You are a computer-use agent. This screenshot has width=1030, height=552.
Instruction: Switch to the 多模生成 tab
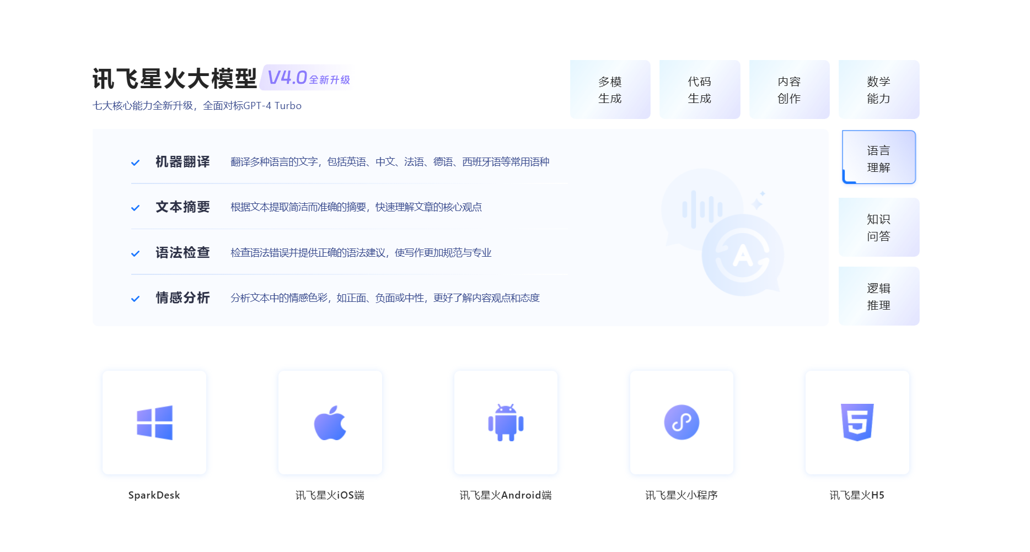point(610,90)
